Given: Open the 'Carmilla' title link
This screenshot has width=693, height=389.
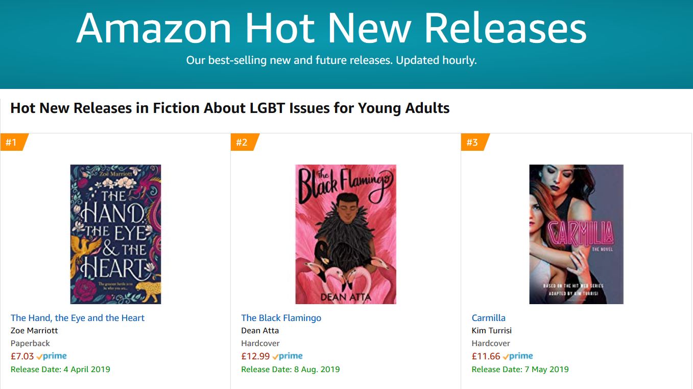Looking at the screenshot, I should tap(488, 318).
